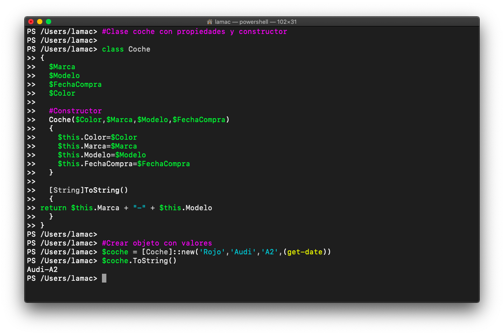Image resolution: width=504 pixels, height=335 pixels.
Task: Click the '[String]ToString()' method declaration
Action: [x=88, y=190]
